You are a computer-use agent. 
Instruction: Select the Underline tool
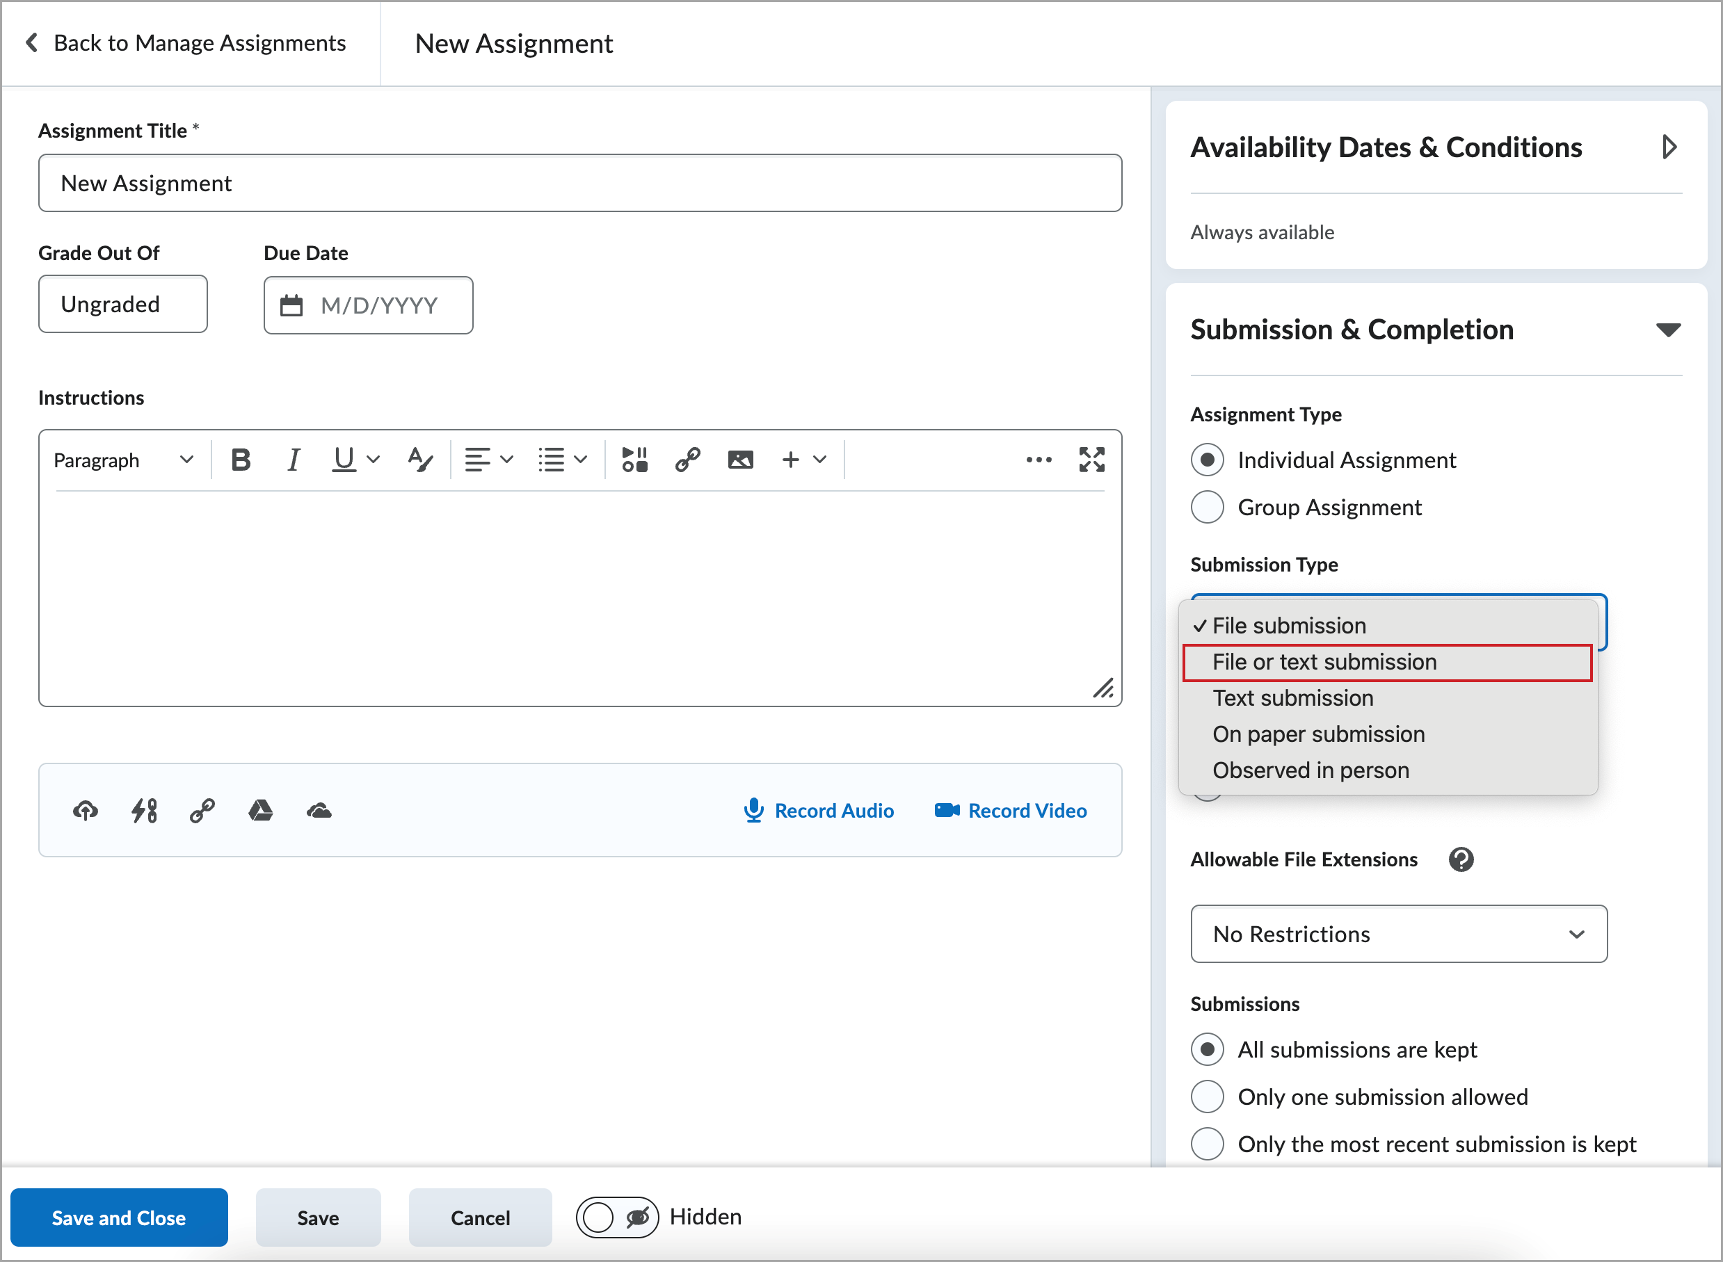343,459
